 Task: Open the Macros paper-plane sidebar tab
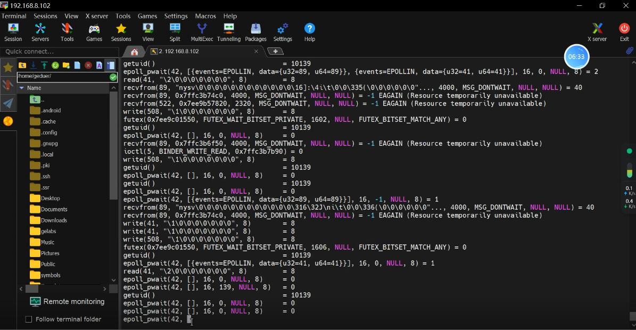7,103
